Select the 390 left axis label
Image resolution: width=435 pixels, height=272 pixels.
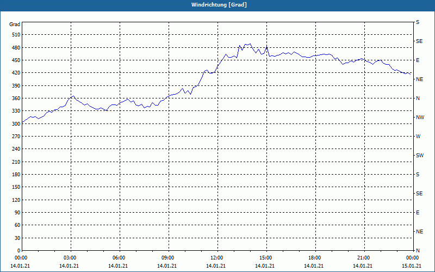[16, 86]
